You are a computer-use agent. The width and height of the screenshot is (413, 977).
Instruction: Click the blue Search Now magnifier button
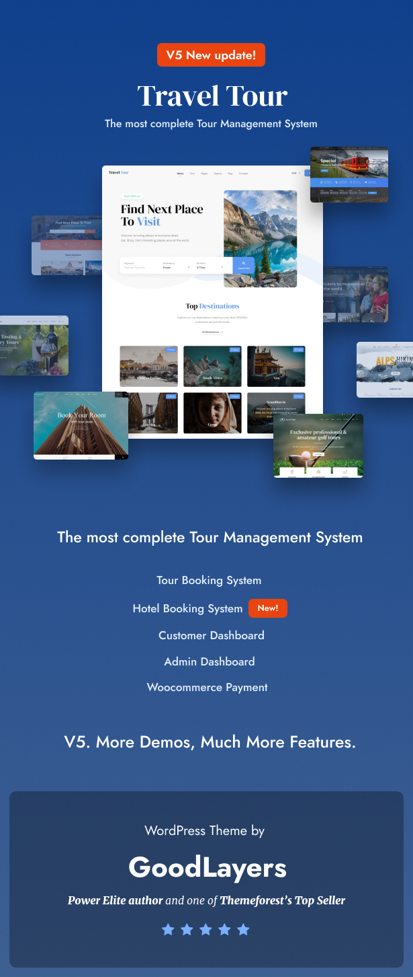point(243,265)
